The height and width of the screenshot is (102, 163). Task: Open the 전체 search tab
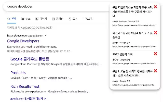(12, 19)
